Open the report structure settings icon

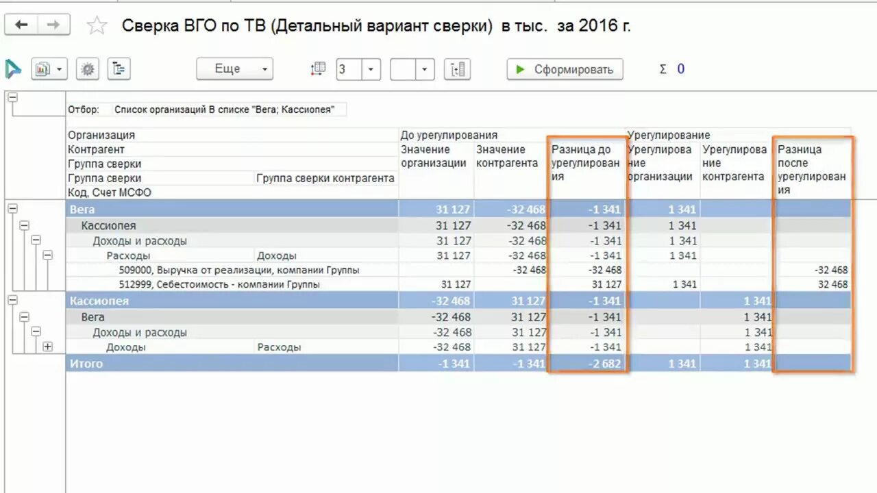click(118, 68)
